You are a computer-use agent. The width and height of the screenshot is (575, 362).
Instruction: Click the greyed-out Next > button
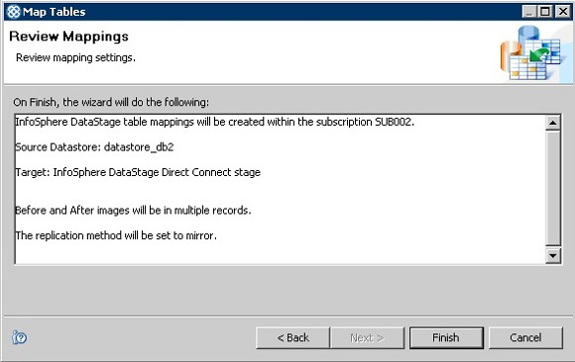pos(367,337)
